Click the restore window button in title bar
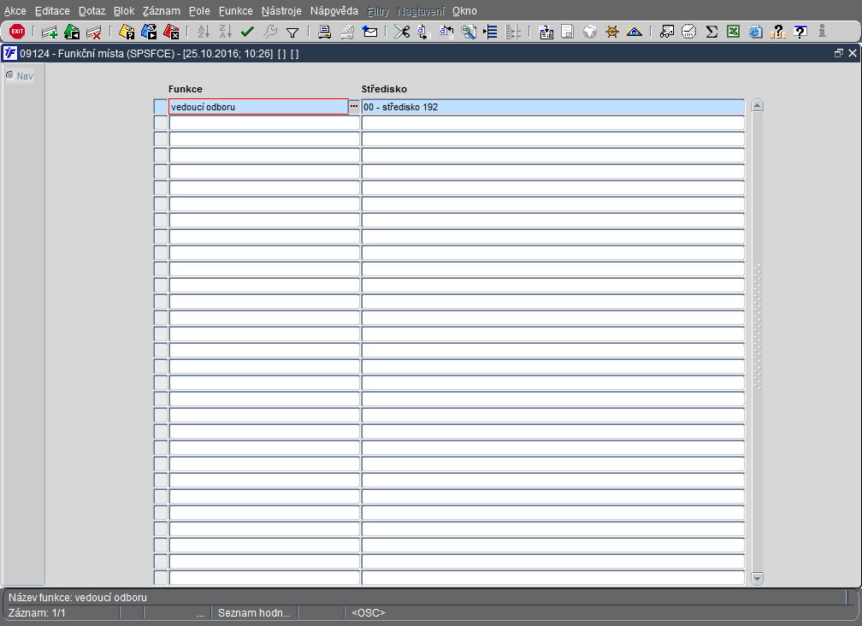 click(x=838, y=53)
